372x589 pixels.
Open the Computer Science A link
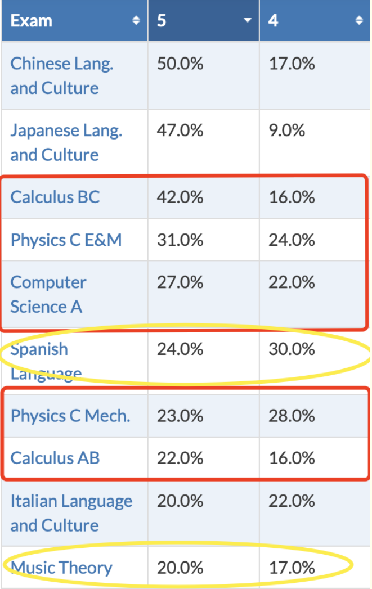click(48, 295)
